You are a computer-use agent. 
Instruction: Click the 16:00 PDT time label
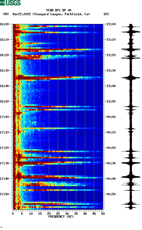4,24
